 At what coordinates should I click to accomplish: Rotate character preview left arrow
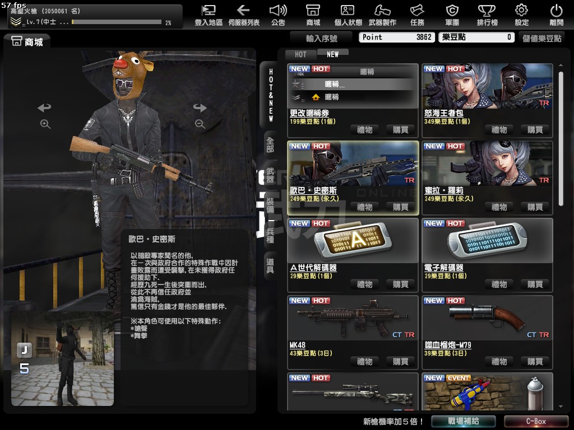(x=44, y=107)
